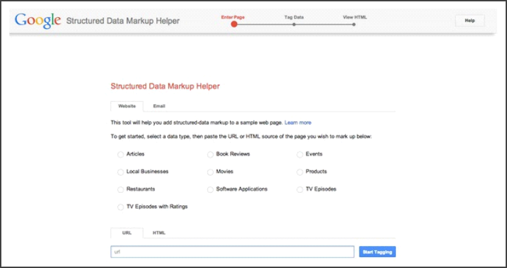507x268 pixels.
Task: Click the header Structured Data Markup Helper title
Action: click(123, 21)
